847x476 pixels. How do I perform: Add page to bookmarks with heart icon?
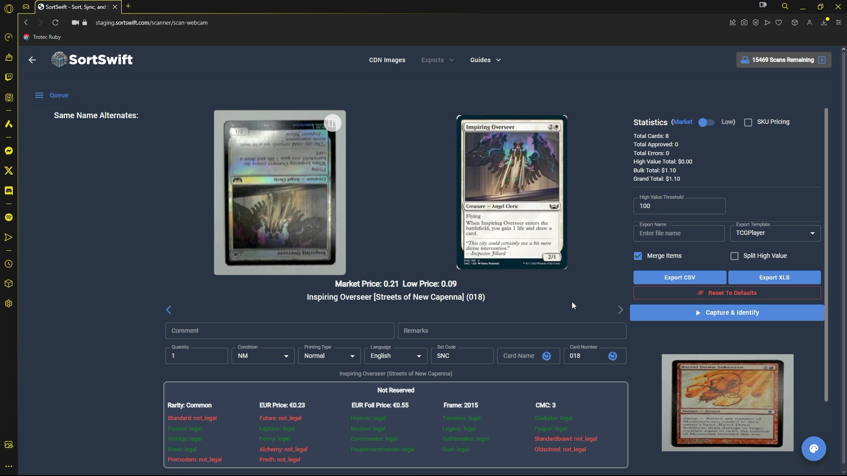(779, 22)
